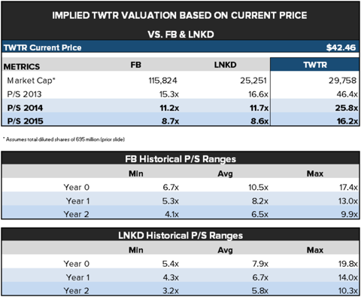The width and height of the screenshot is (361, 297).
Task: Click the FB Historical P/S Ranges title
Action: coord(180,159)
